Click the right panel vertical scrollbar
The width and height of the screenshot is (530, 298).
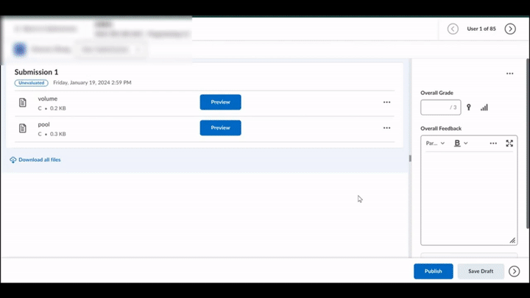coord(528,143)
